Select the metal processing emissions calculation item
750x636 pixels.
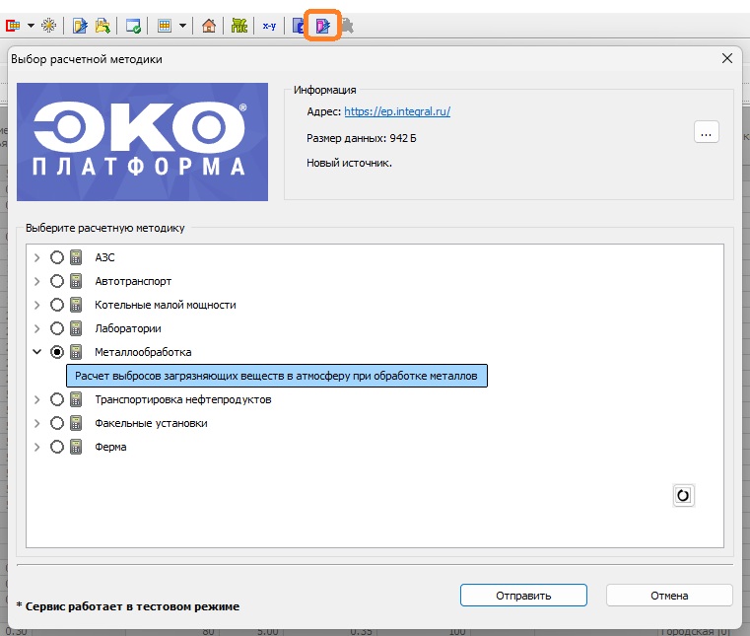click(x=276, y=376)
